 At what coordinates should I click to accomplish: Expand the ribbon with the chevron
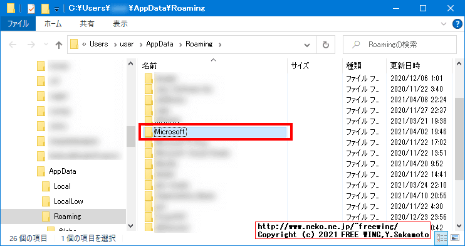pyautogui.click(x=444, y=24)
